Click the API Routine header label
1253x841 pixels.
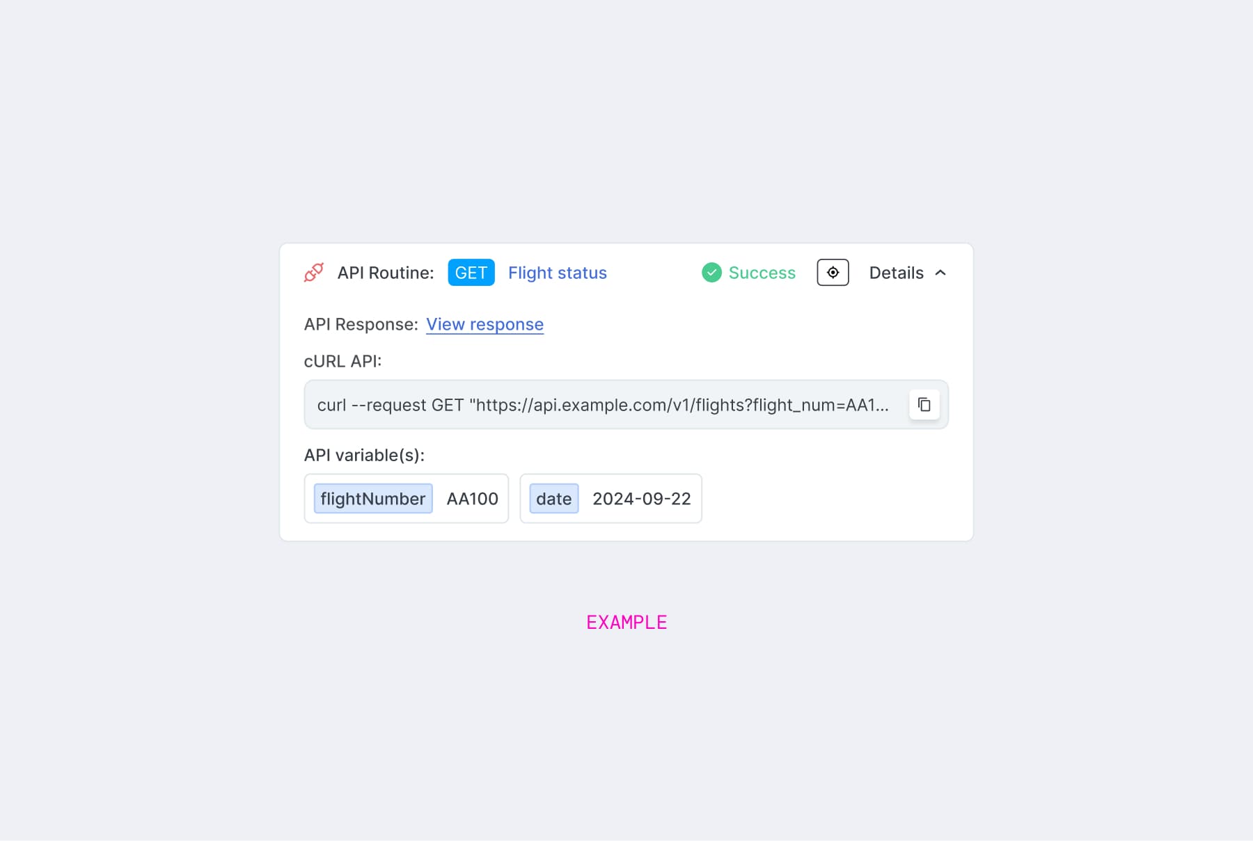coord(386,273)
